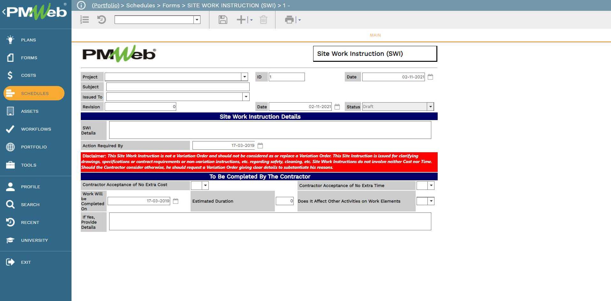Viewport: 611px width, 301px height.
Task: Print the form using the printer icon
Action: [289, 20]
